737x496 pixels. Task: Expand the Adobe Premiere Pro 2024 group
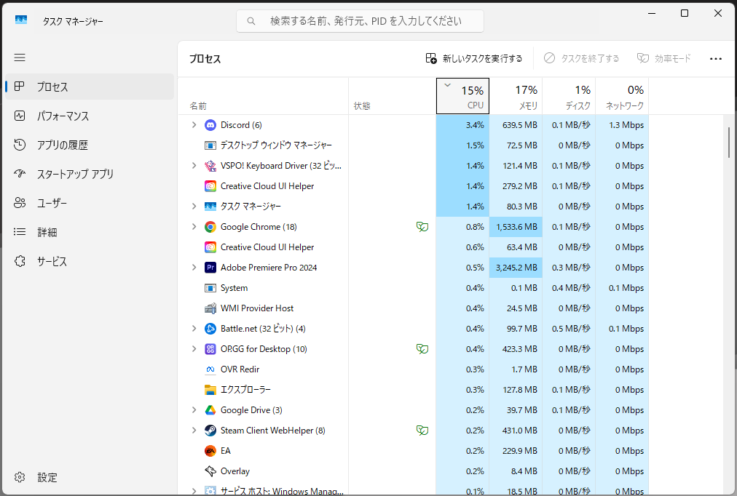(194, 268)
